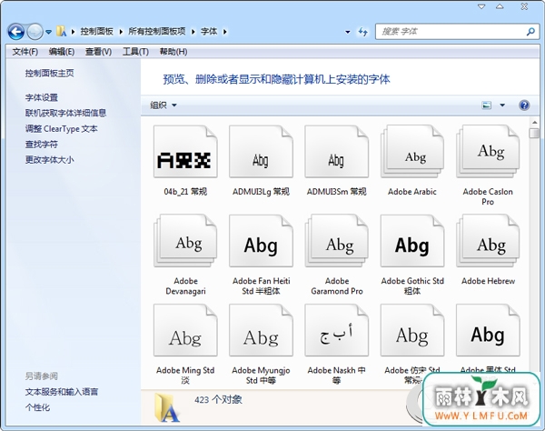Image resolution: width=545 pixels, height=431 pixels.
Task: Click the Forward navigation arrow button
Action: pos(35,32)
